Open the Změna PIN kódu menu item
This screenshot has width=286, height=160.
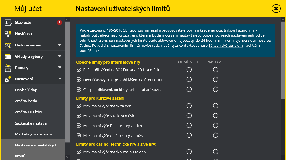[29, 112]
